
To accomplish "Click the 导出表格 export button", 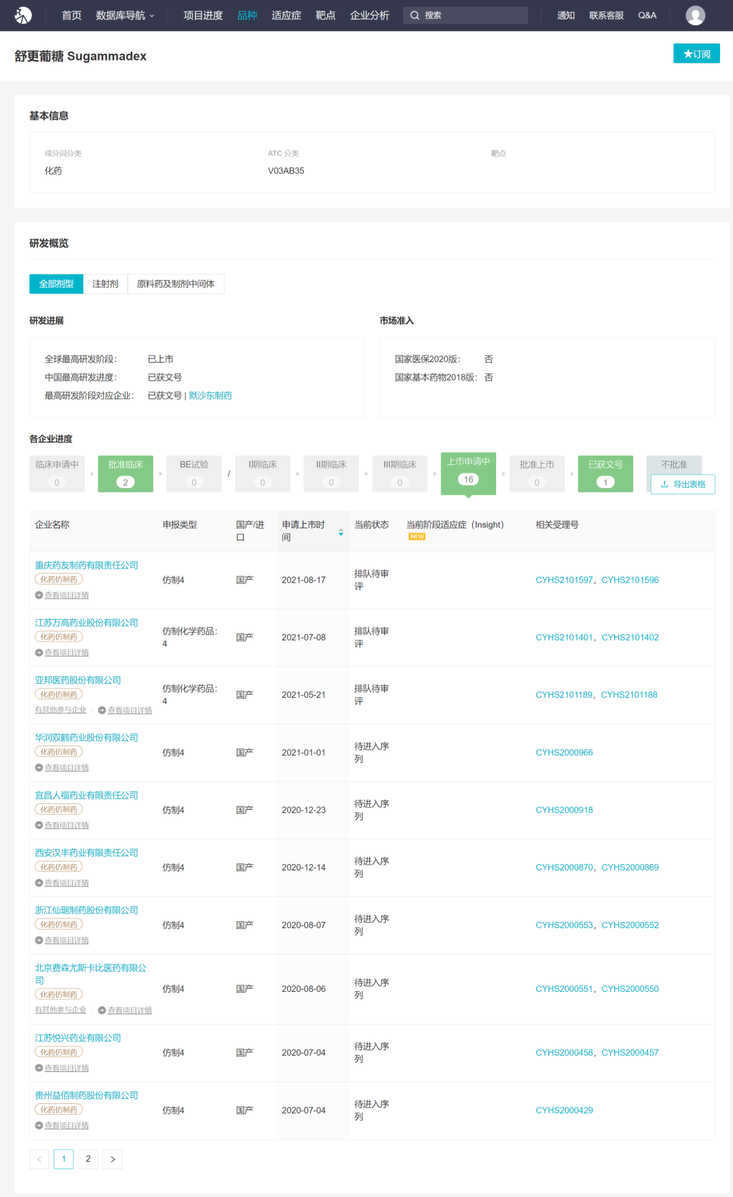I will click(683, 484).
